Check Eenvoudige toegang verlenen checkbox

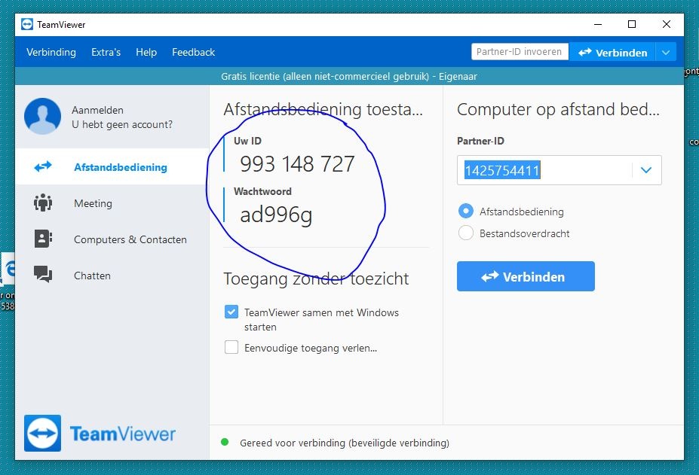231,347
